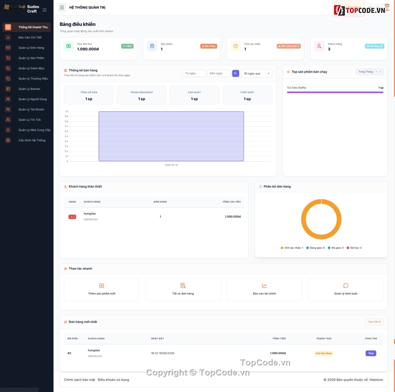This screenshot has width=395, height=392.
Task: Click the Tất cả đơn hàng receipt icon
Action: [x=183, y=286]
